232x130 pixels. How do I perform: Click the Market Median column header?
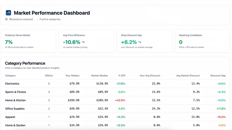99,76
